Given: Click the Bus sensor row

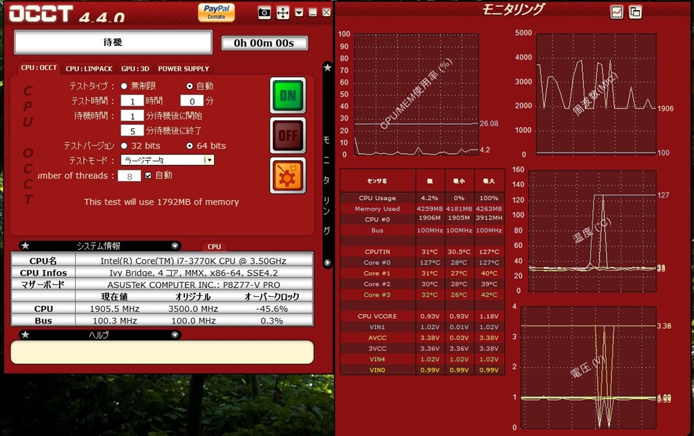Looking at the screenshot, I should click(422, 230).
